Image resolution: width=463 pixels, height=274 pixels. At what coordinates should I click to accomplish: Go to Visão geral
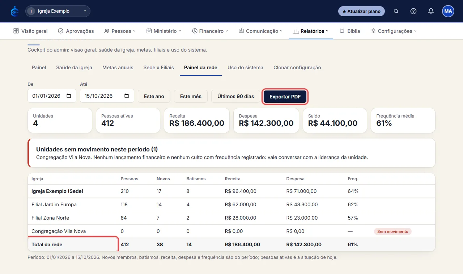coord(30,31)
